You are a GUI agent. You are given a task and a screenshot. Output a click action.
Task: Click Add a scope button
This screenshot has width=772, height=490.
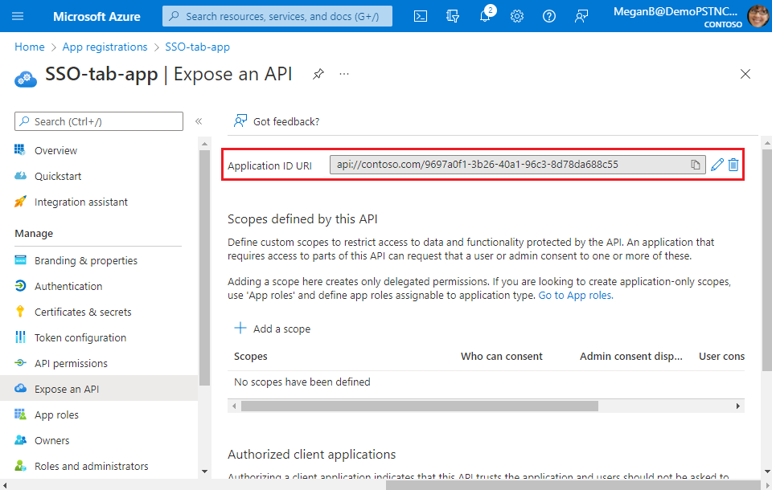click(x=273, y=329)
